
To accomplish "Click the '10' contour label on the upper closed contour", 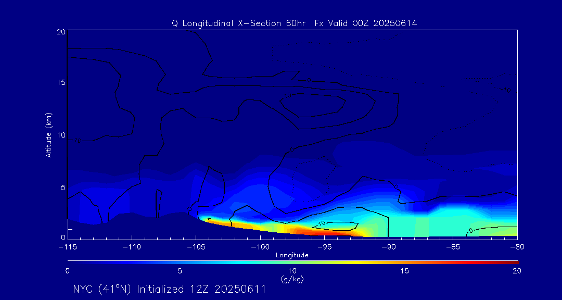I will (287, 95).
